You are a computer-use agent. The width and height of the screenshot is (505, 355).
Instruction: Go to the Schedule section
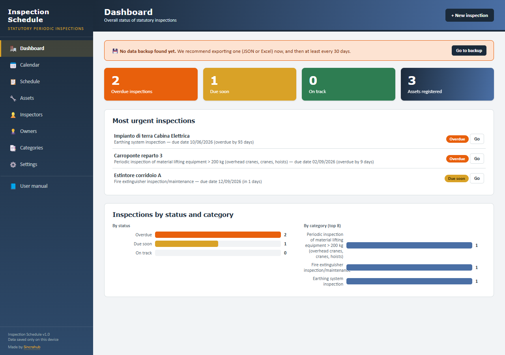pyautogui.click(x=47, y=82)
